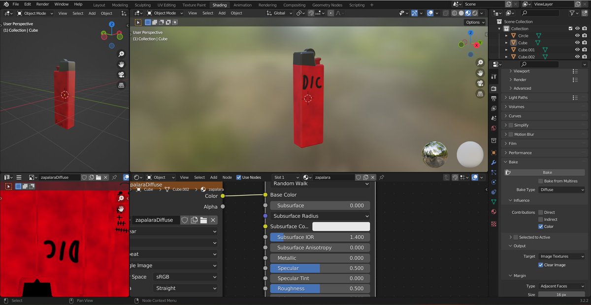Enable Bake from Multires checkbox

pos(540,181)
